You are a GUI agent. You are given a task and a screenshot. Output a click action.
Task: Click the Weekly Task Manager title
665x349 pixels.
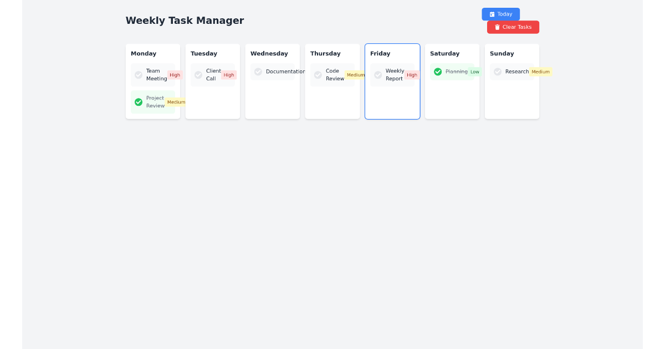185,20
